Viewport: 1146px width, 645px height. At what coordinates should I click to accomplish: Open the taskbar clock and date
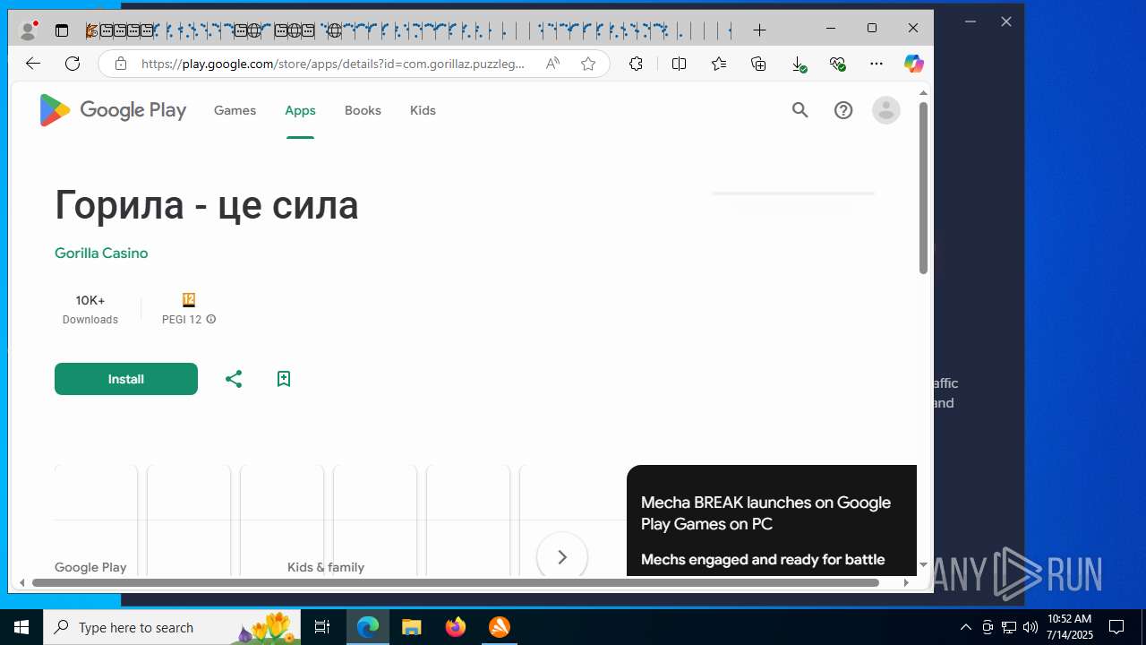[x=1070, y=627]
